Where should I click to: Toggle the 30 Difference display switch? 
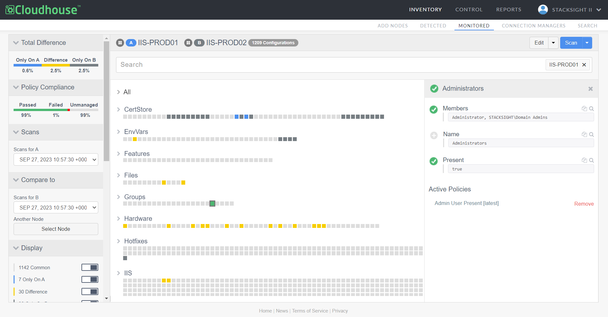pos(90,292)
